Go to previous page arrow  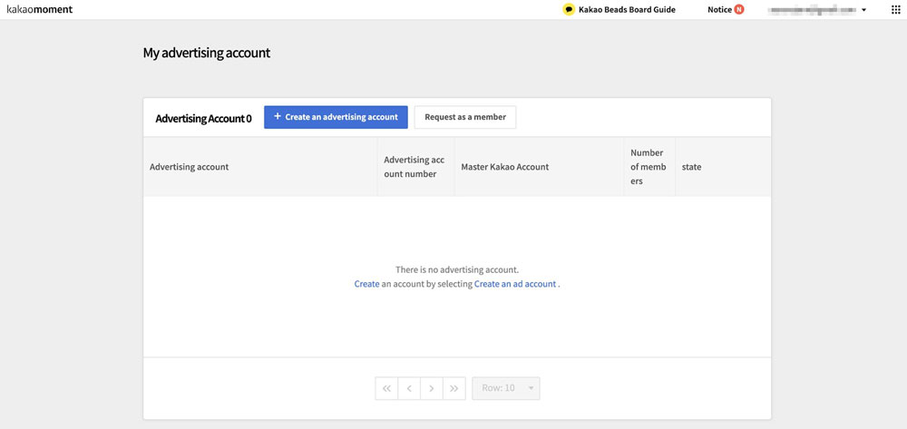[409, 388]
